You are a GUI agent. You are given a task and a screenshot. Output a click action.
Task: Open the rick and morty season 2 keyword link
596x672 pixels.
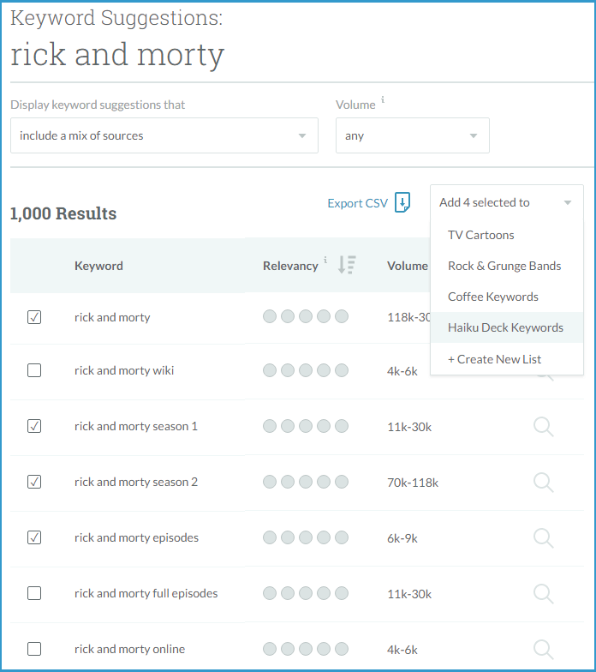click(136, 482)
